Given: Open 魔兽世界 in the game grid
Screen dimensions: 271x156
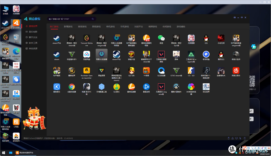Looking at the screenshot, I should pyautogui.click(x=72, y=71).
